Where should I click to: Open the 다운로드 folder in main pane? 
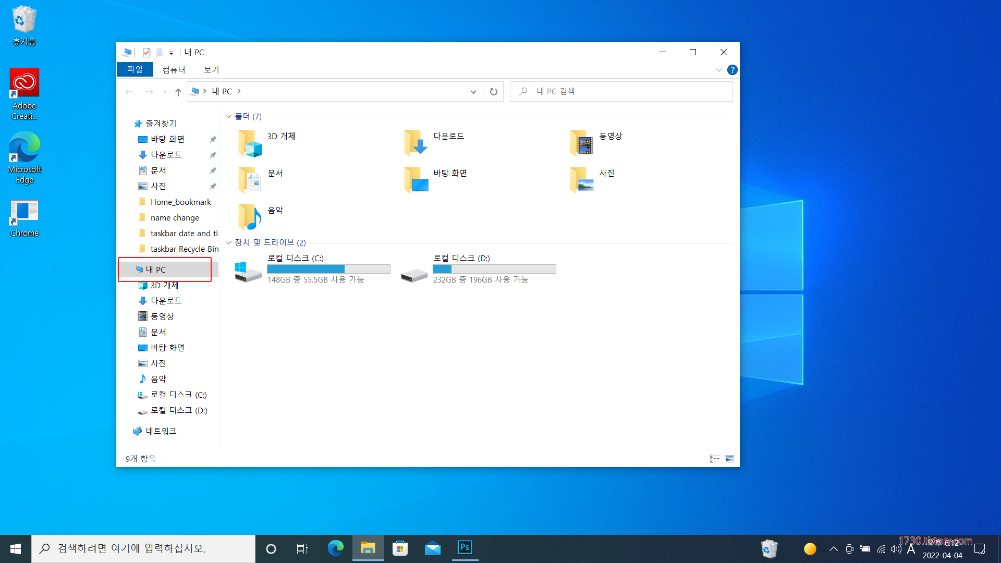[416, 143]
